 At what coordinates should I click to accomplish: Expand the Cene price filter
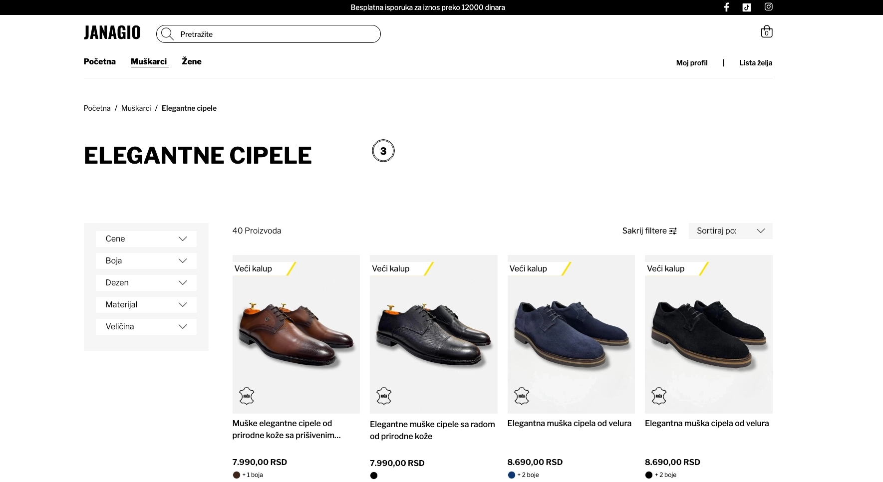146,239
